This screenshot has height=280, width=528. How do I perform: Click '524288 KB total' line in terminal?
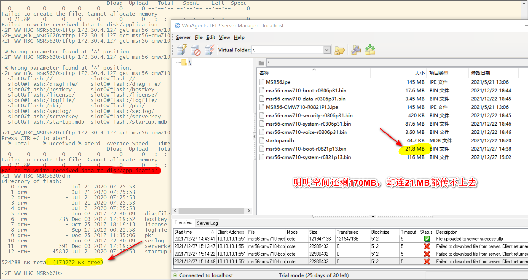53,262
